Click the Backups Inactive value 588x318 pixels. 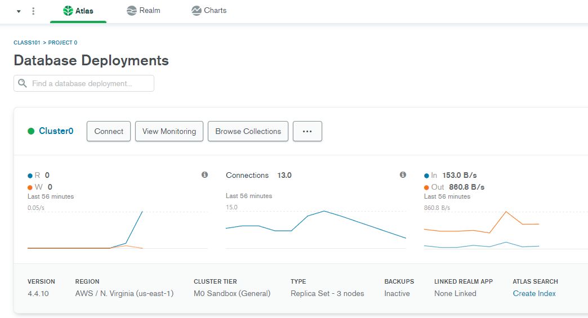(x=397, y=294)
